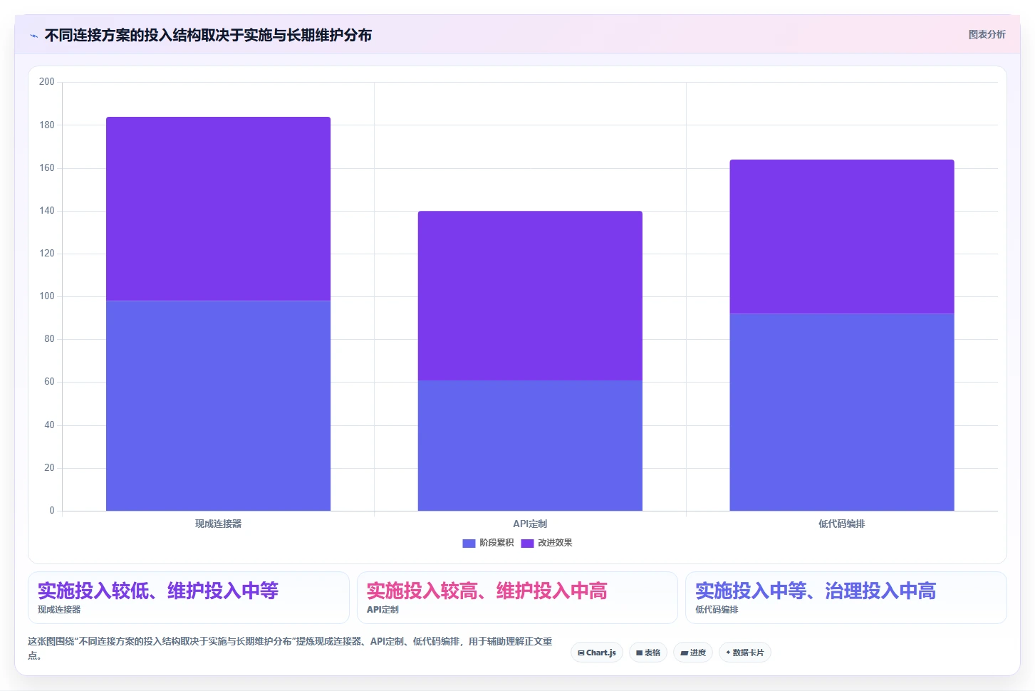Click the API定制 x-axis label

[530, 524]
